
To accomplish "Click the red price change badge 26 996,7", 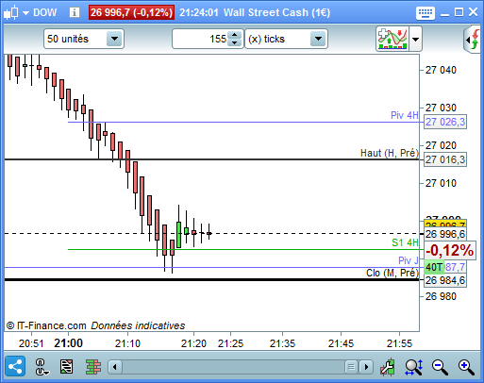I will (131, 12).
